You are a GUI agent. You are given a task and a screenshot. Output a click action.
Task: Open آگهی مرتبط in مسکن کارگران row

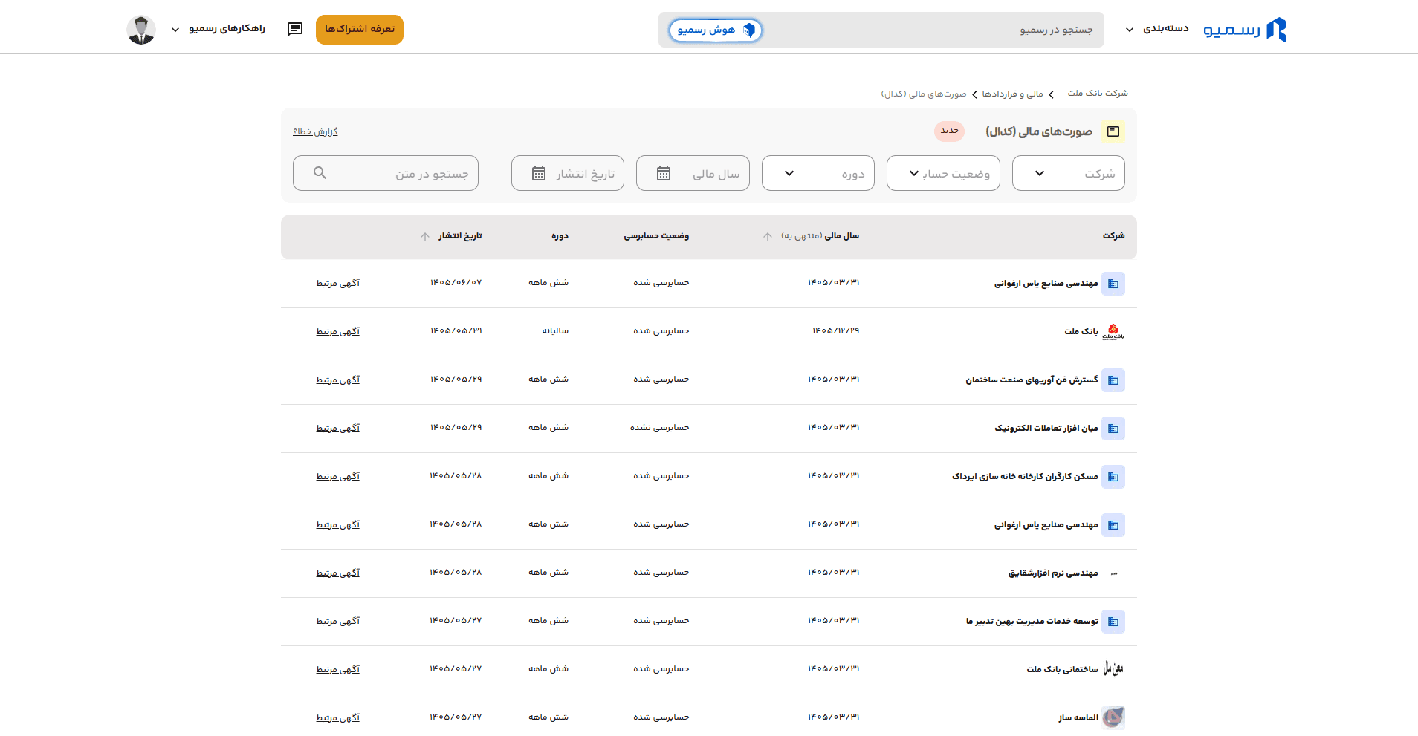(337, 477)
